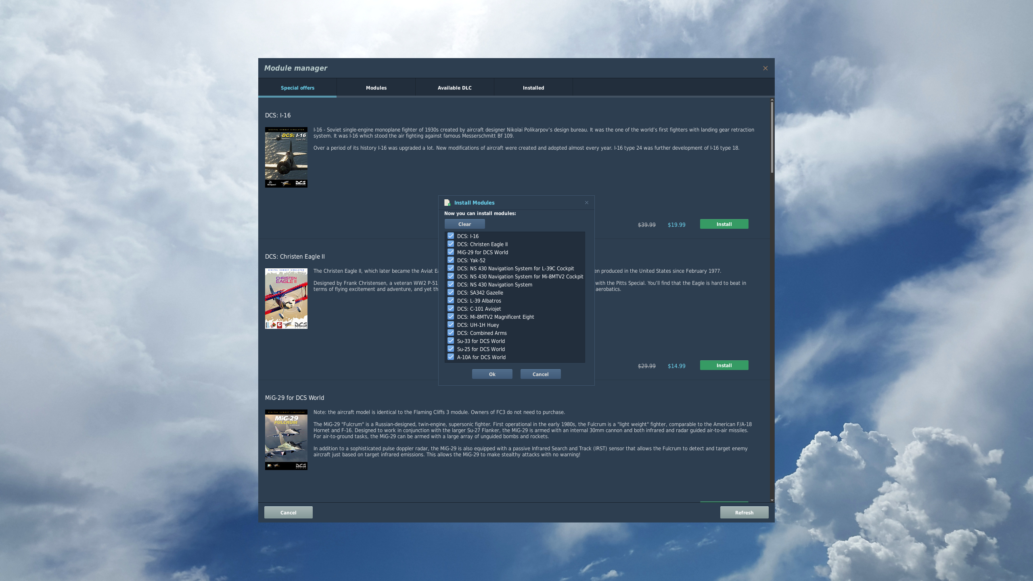This screenshot has width=1033, height=581.
Task: Toggle DCS: SA342 Gazelle checkbox
Action: [451, 293]
